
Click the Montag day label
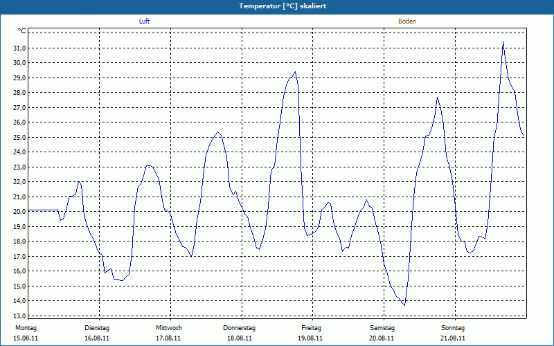point(26,328)
